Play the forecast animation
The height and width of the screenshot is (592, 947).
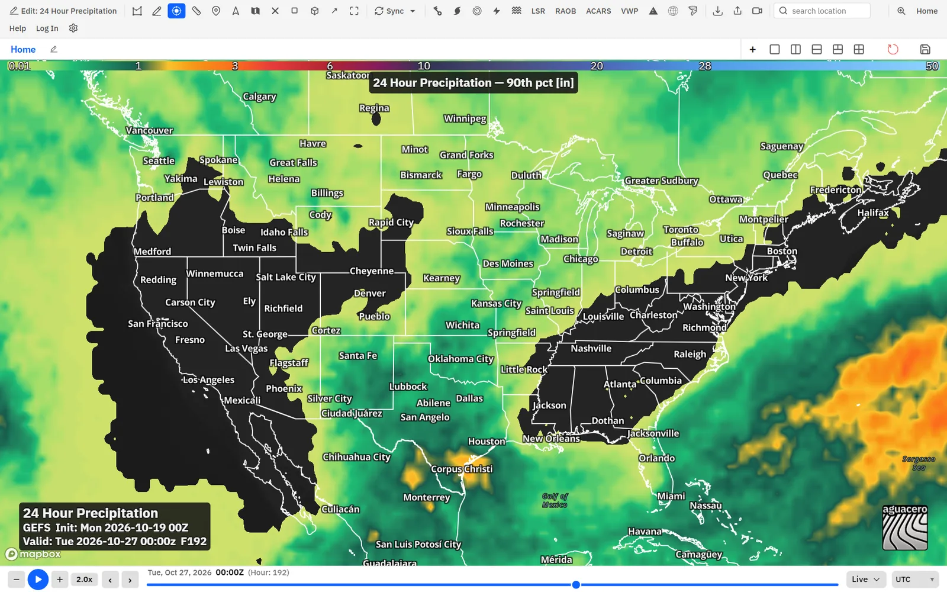(38, 580)
